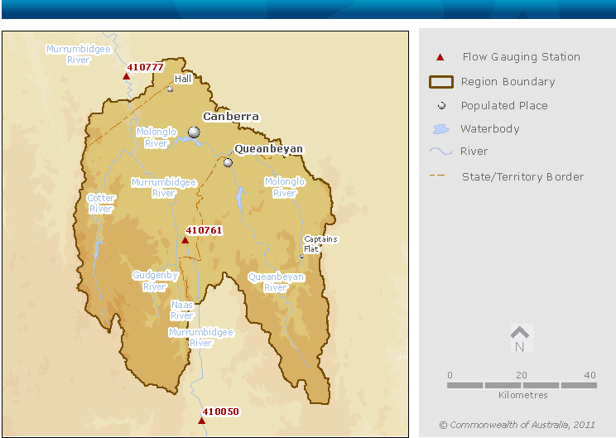The image size is (616, 438).
Task: Click the 'Queanbeyan' map label
Action: point(269,149)
